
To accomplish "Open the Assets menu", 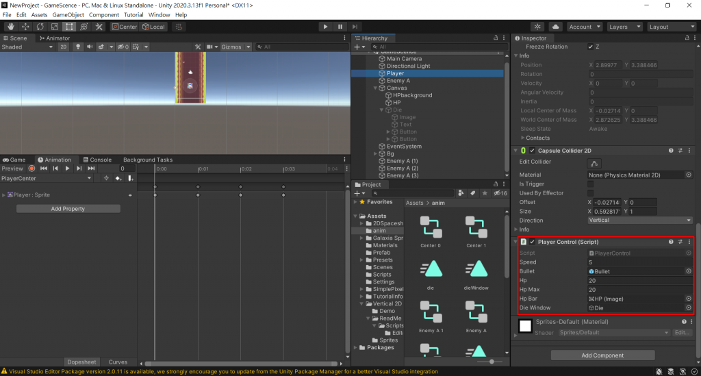I will click(39, 15).
